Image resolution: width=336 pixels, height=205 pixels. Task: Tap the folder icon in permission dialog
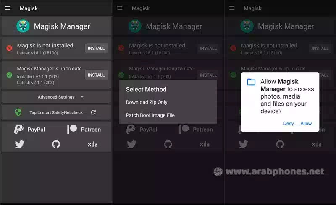(x=251, y=82)
